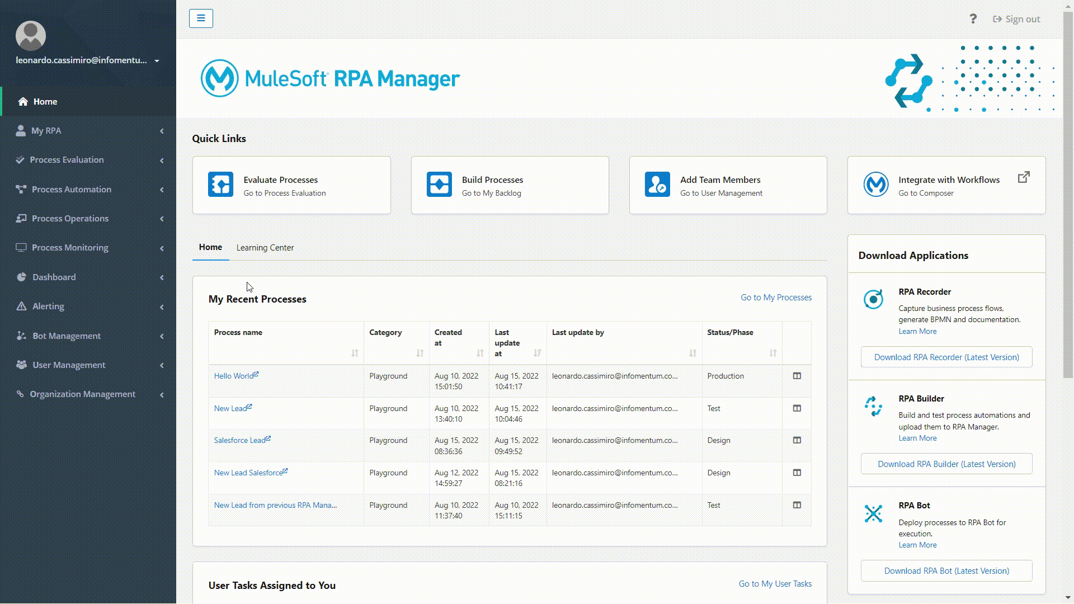Select Home in the sidebar menu

(45, 101)
